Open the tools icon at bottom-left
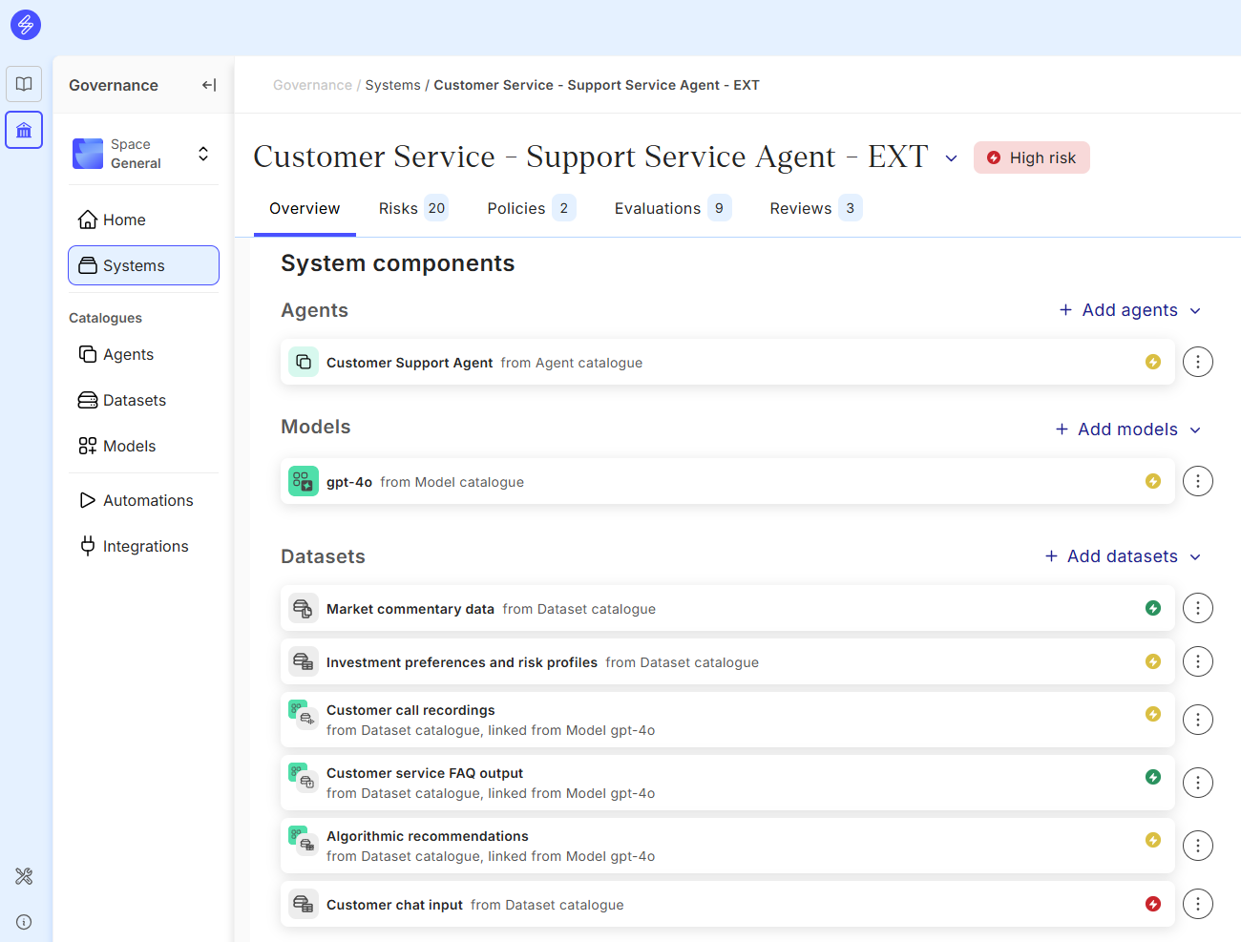1241x942 pixels. [x=24, y=876]
